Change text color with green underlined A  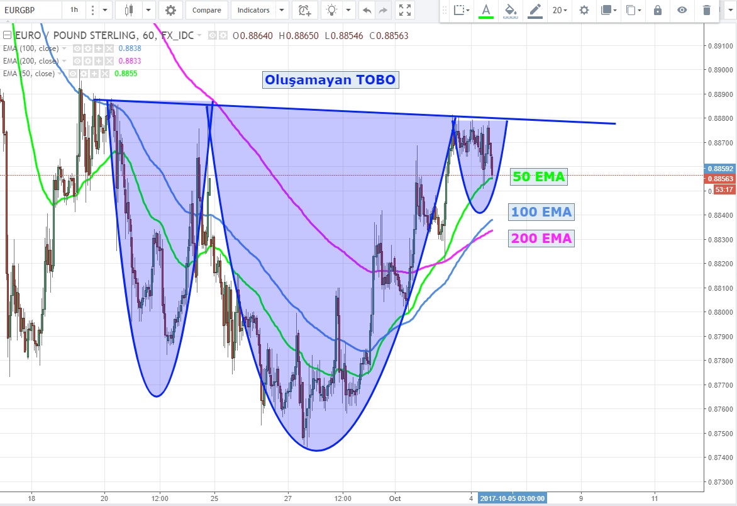(x=485, y=10)
